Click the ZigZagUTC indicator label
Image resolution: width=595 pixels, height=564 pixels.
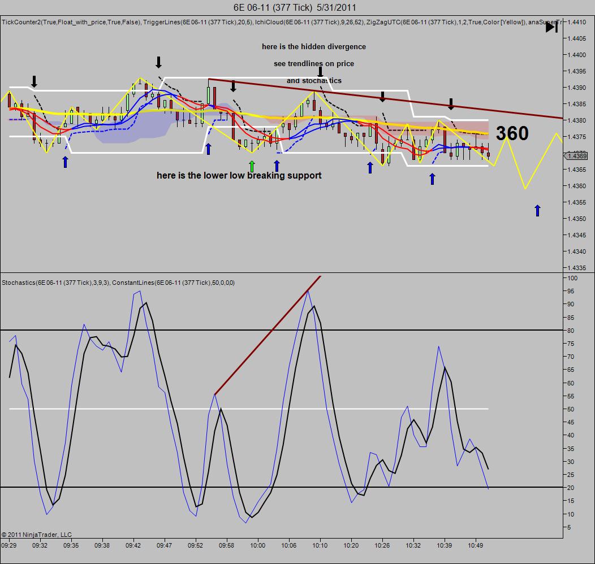coord(446,22)
